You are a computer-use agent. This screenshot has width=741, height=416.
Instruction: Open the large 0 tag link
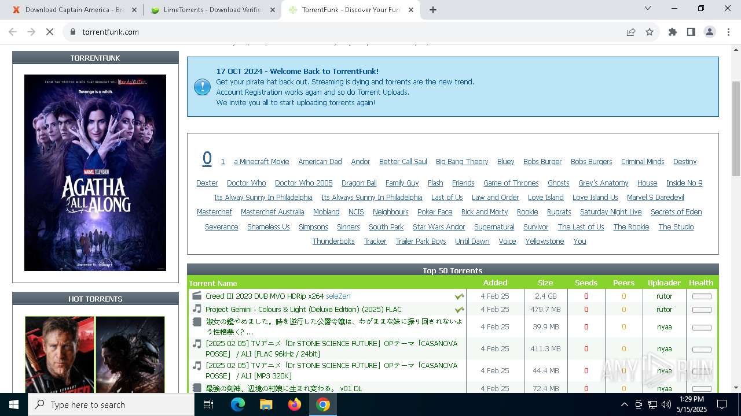tap(207, 158)
